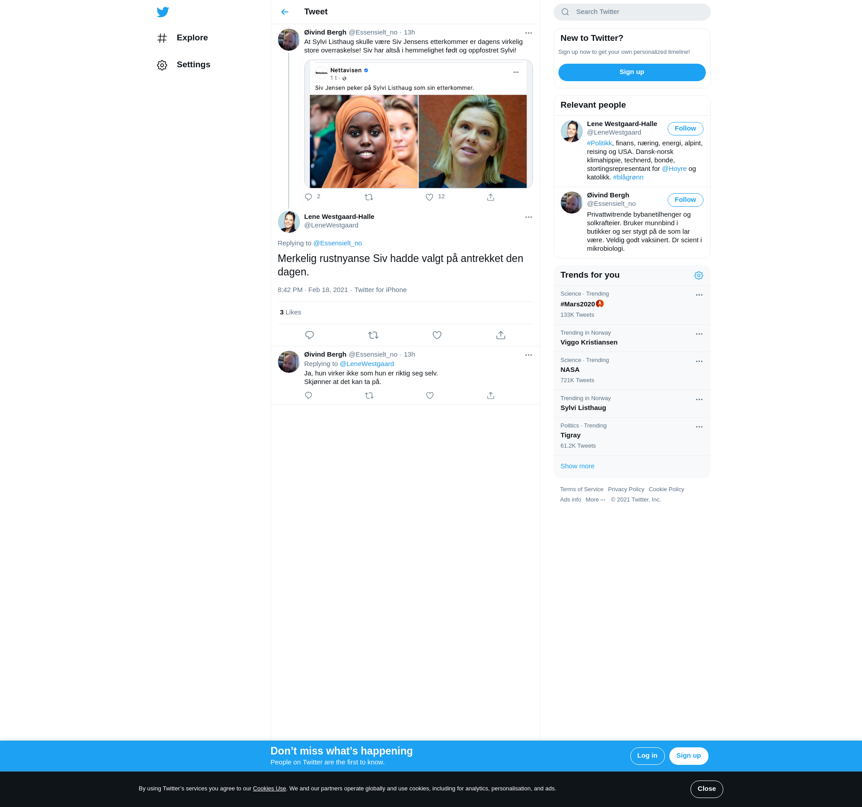This screenshot has height=807, width=862.
Task: Click Show more under trends
Action: click(577, 467)
